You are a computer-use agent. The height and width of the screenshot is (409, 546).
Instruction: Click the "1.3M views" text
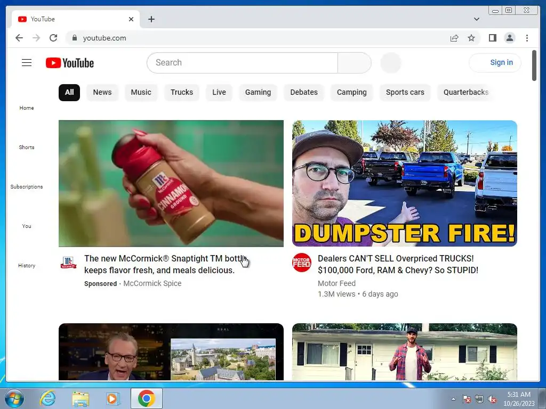pos(336,294)
